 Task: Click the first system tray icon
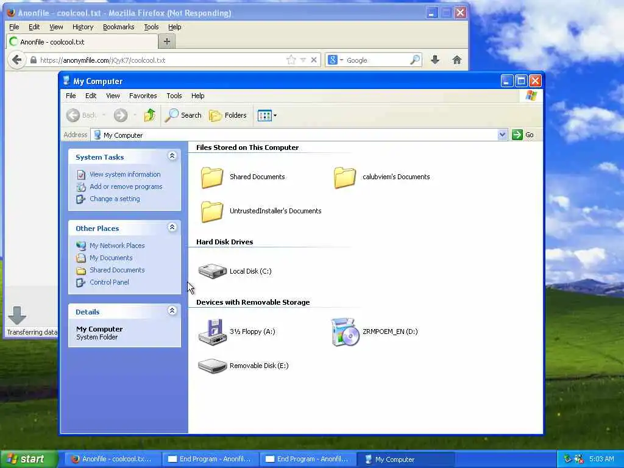click(567, 459)
